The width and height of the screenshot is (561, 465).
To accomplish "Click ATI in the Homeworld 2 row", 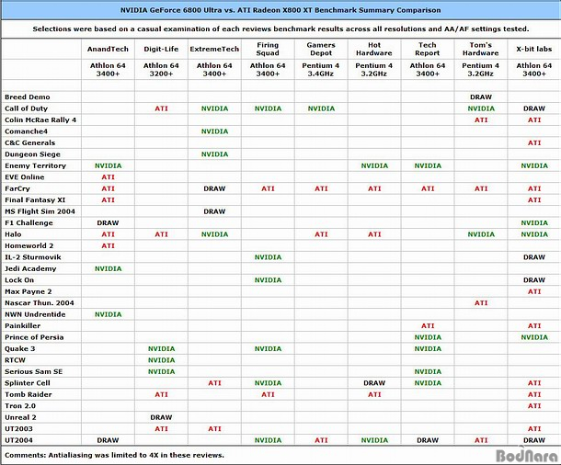I will coord(108,245).
